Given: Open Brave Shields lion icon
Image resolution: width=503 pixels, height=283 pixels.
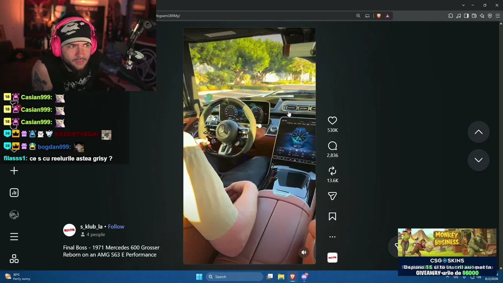Looking at the screenshot, I should pos(379,16).
